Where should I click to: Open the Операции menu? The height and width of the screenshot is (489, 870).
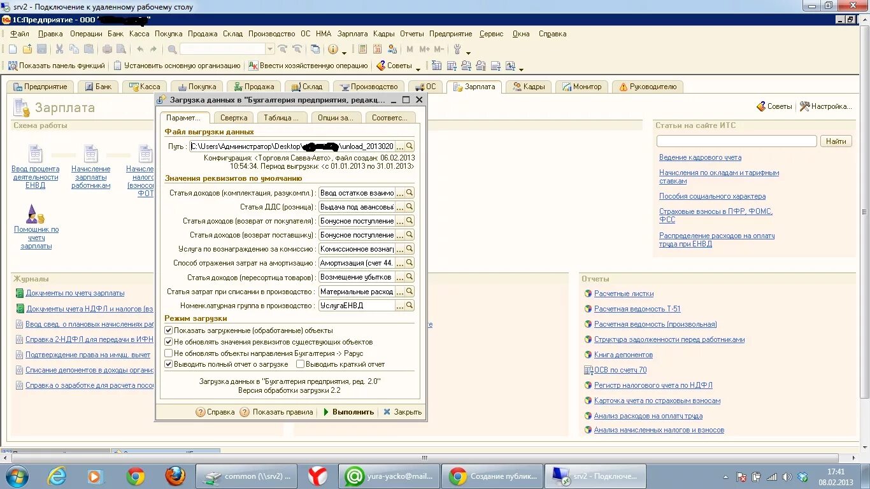coord(86,34)
